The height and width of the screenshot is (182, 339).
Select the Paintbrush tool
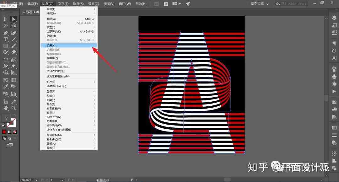13,46
